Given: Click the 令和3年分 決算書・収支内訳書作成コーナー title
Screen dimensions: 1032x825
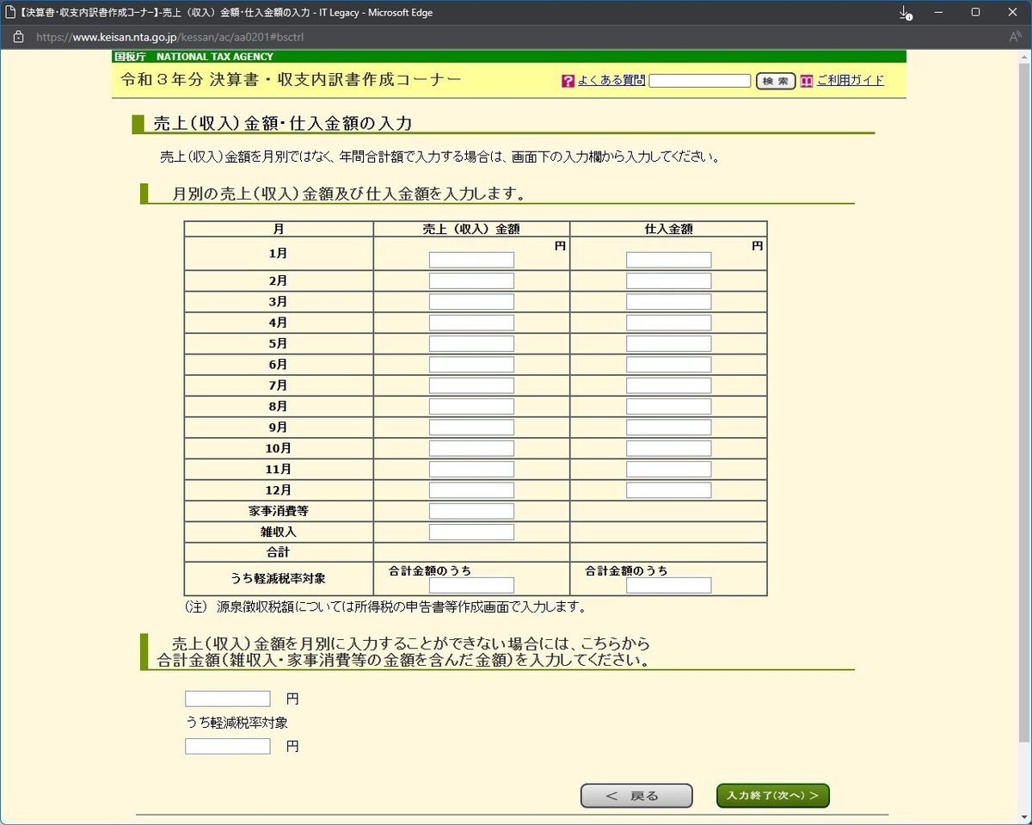Looking at the screenshot, I should point(292,80).
